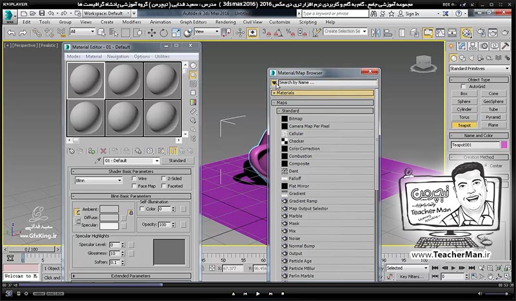The height and width of the screenshot is (301, 516).
Task: Open the Hierarchy panel tab icon
Action: tap(473, 46)
